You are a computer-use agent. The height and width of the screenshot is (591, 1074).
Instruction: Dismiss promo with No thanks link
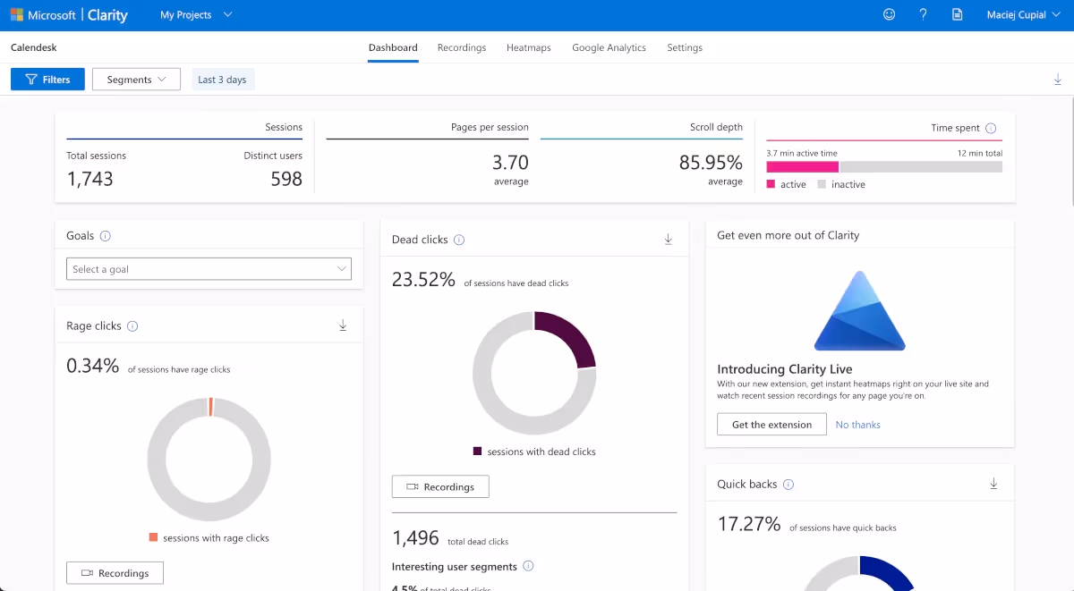858,425
